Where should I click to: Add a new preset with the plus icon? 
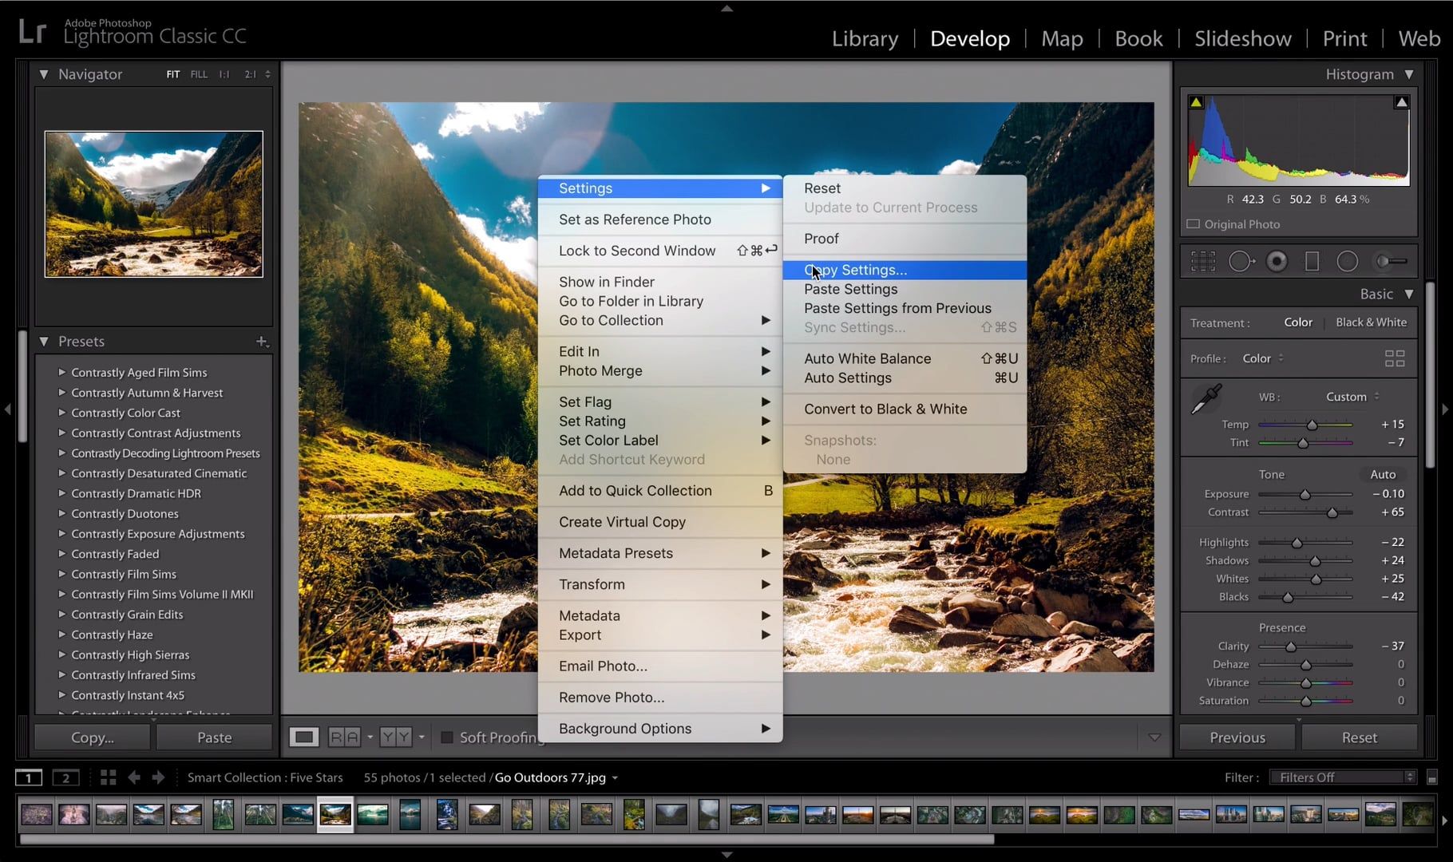coord(261,342)
